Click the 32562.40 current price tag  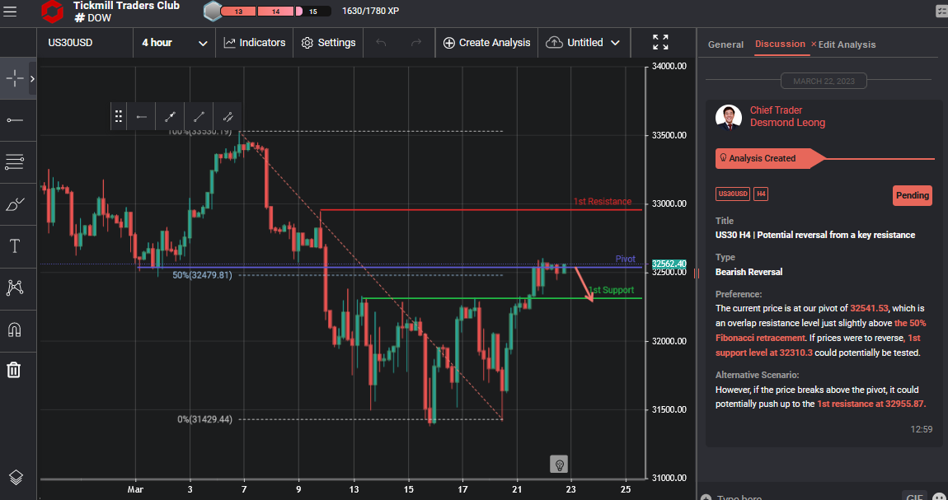coord(669,264)
